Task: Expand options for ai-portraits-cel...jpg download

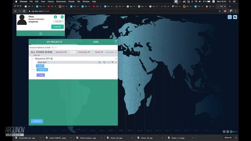Action: click(40, 138)
